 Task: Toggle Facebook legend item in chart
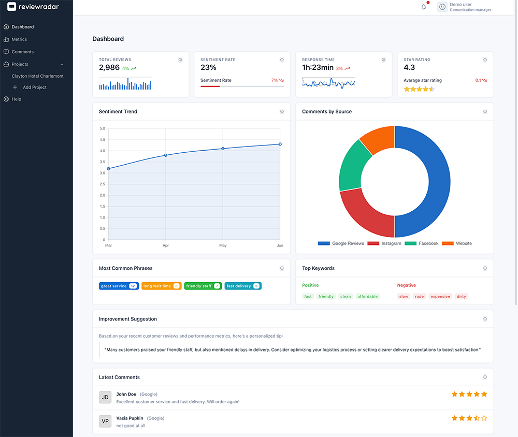(422, 243)
